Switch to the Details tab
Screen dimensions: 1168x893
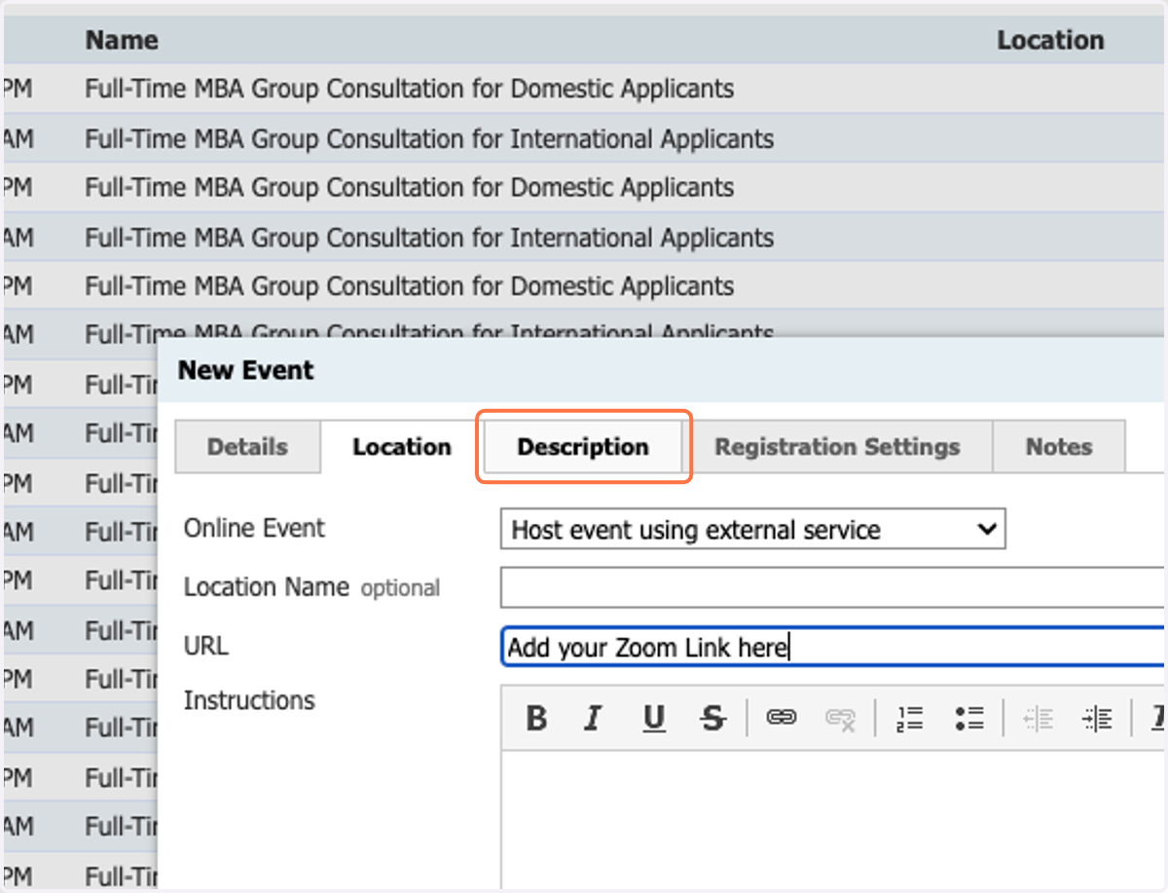point(247,447)
